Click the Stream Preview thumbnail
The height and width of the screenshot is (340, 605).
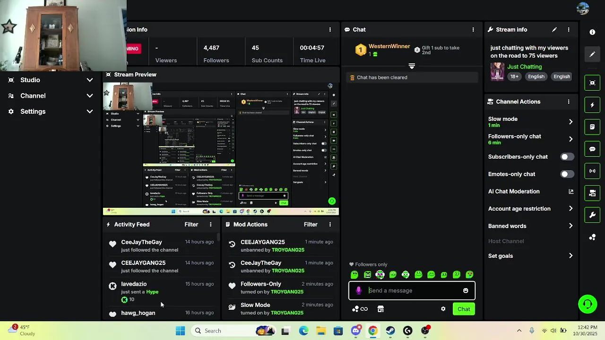(221, 148)
